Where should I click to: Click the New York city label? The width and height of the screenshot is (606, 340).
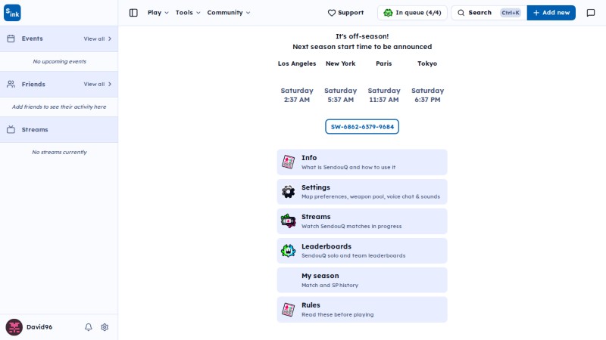pos(340,63)
